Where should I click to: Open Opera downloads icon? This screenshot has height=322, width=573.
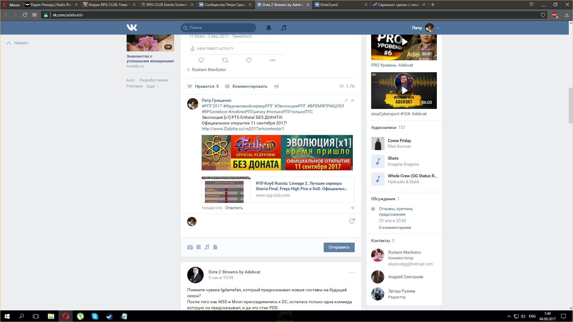point(567,15)
